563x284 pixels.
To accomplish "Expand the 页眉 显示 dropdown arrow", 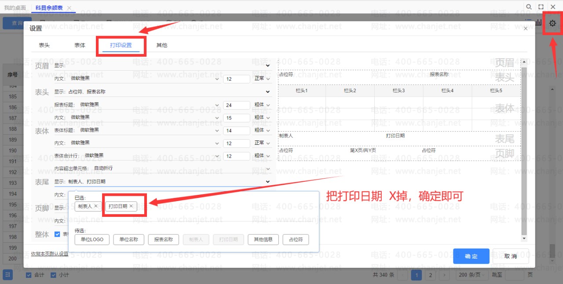I will [267, 65].
